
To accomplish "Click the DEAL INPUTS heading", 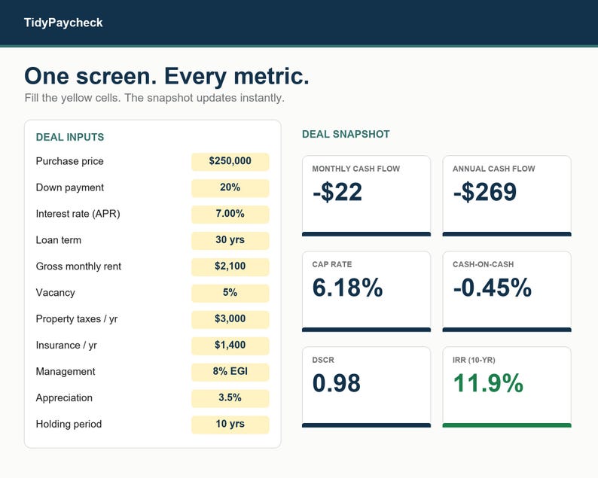I will coord(70,137).
